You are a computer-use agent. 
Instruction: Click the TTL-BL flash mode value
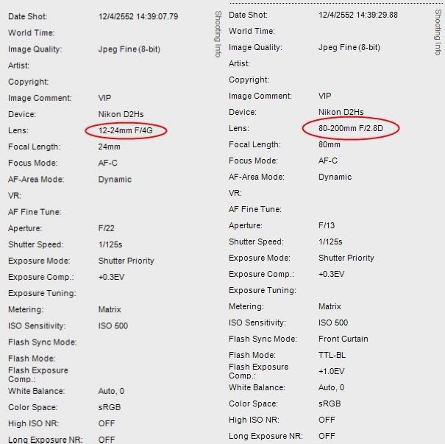pyautogui.click(x=332, y=355)
